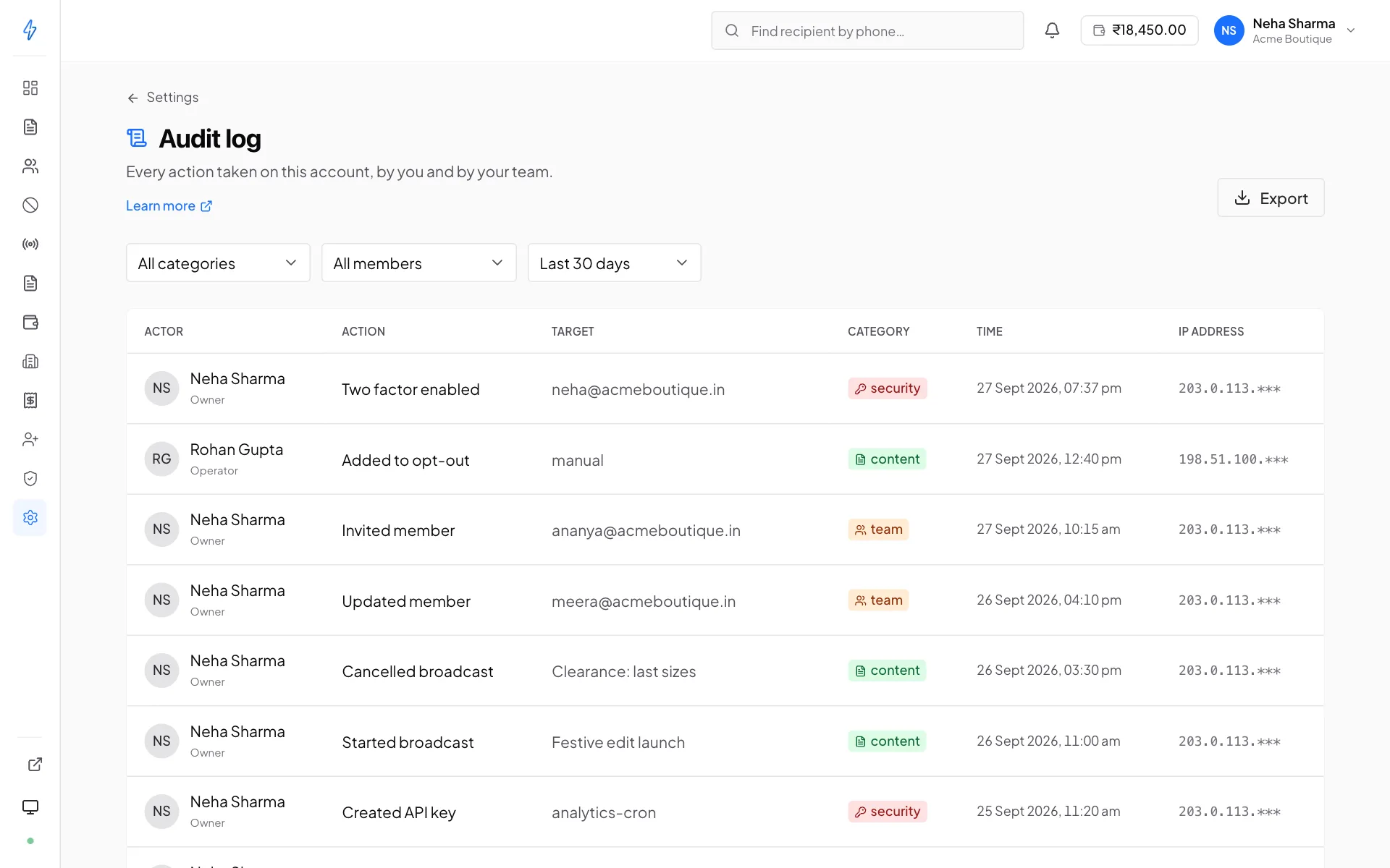Go back to Settings
This screenshot has width=1390, height=868.
point(163,98)
